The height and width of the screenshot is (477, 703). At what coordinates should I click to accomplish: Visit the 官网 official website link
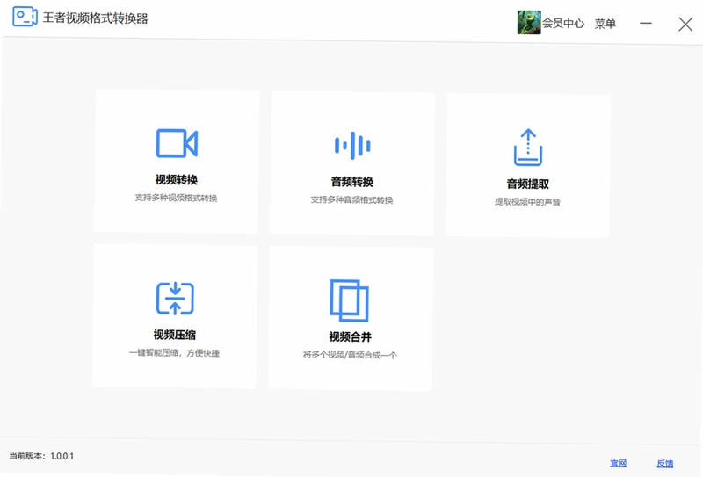619,463
